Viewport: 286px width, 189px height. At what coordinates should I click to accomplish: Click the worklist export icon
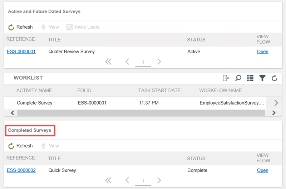(226, 78)
